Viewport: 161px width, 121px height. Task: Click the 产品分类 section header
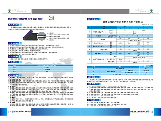15,56
